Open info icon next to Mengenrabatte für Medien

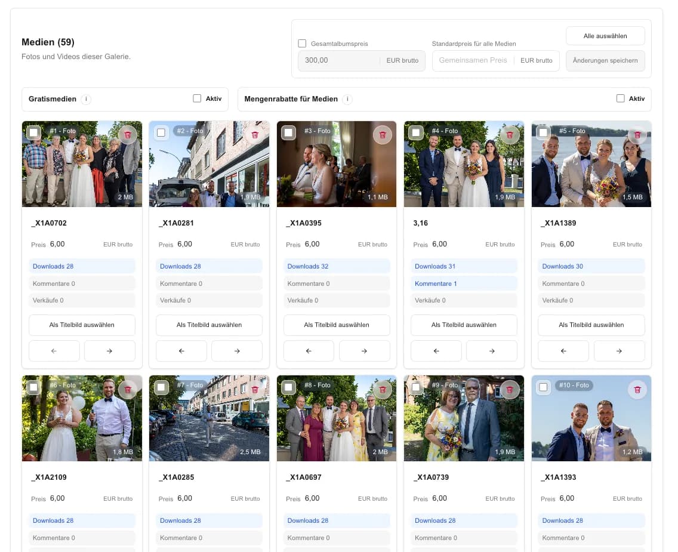click(347, 99)
